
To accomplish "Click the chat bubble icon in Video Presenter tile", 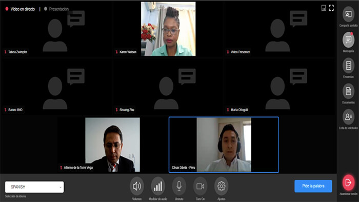I will tap(298, 19).
